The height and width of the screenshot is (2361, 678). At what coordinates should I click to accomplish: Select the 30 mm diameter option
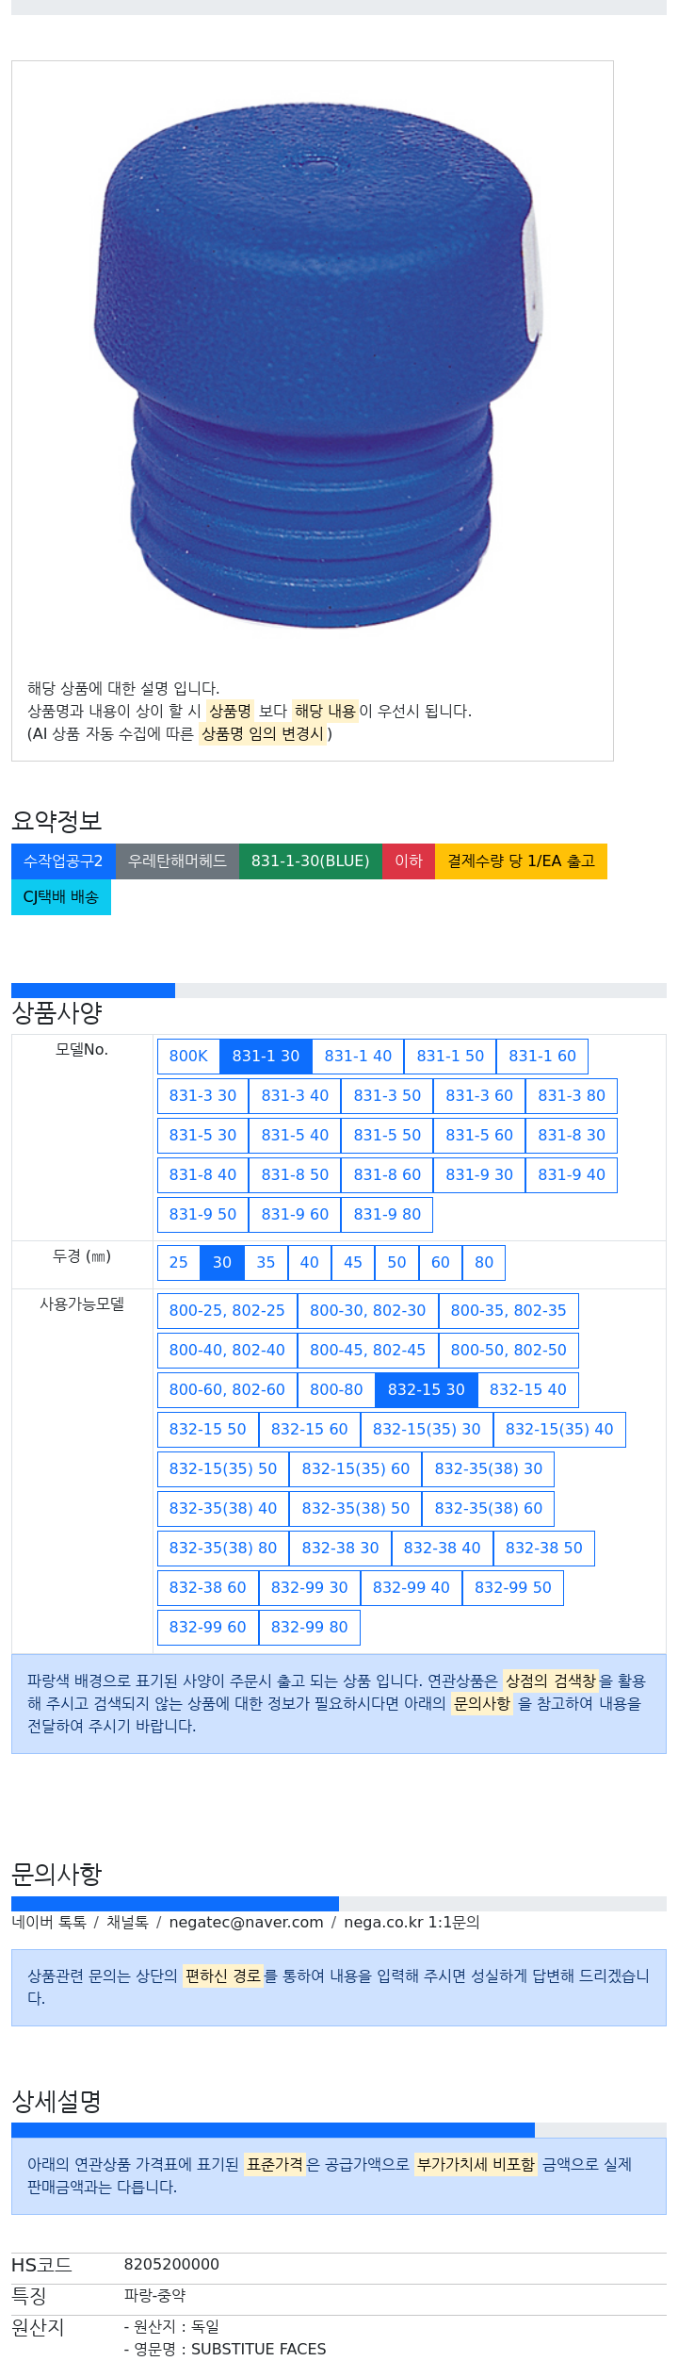coord(222,1263)
